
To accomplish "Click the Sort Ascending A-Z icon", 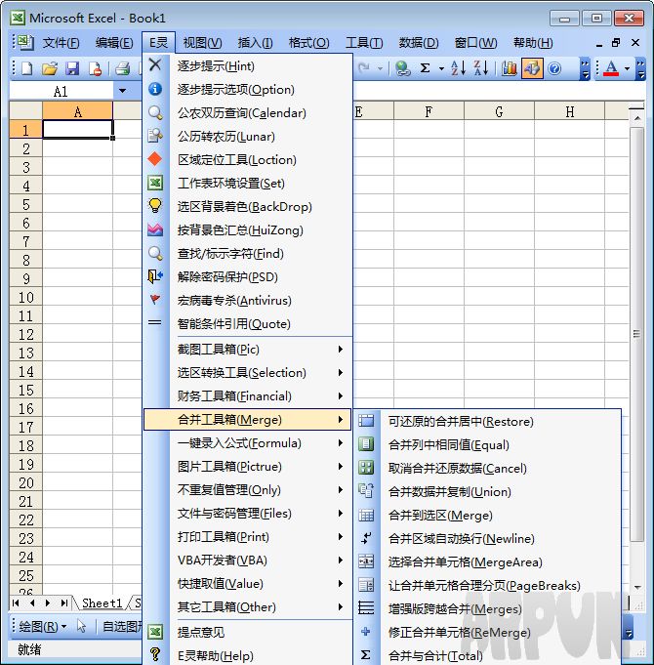I will click(x=458, y=67).
